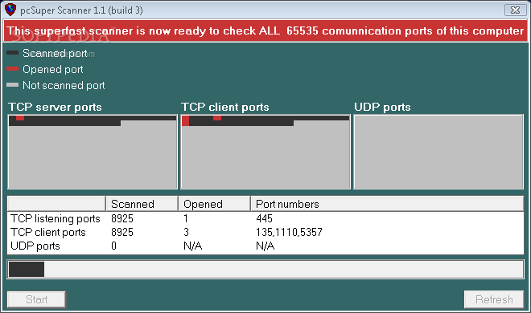Click the TCP client opened count 3
This screenshot has height=313, width=531.
coord(187,232)
